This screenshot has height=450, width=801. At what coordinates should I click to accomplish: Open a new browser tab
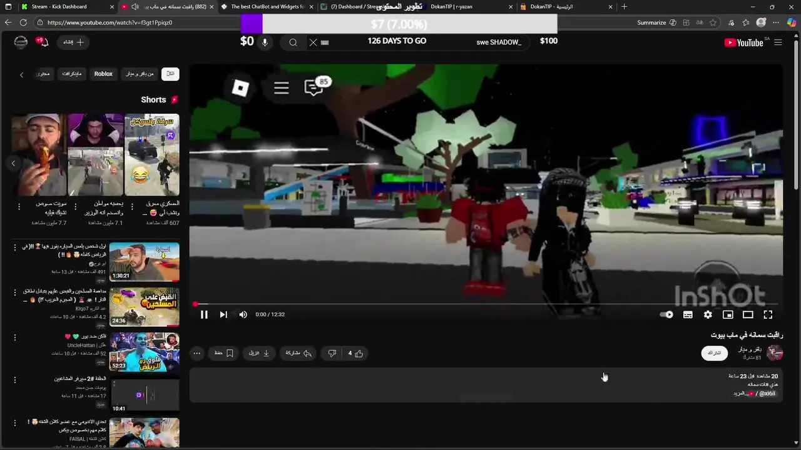pos(624,7)
